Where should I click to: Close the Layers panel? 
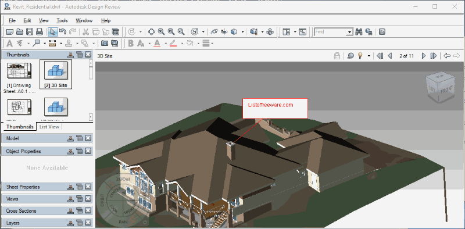pos(88,223)
